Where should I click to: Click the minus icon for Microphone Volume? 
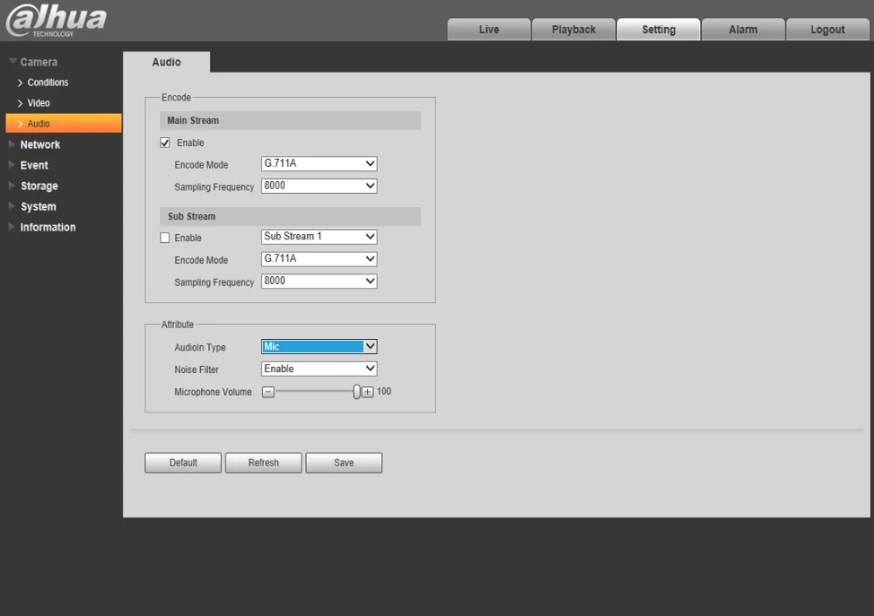(x=268, y=392)
